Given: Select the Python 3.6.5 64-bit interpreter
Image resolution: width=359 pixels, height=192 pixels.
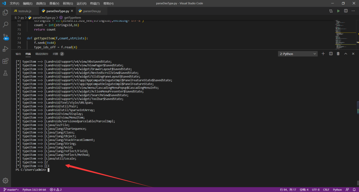Looking at the screenshot, I should click(x=34, y=190).
